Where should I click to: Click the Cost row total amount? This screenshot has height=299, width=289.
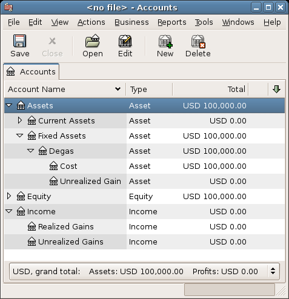(214, 166)
